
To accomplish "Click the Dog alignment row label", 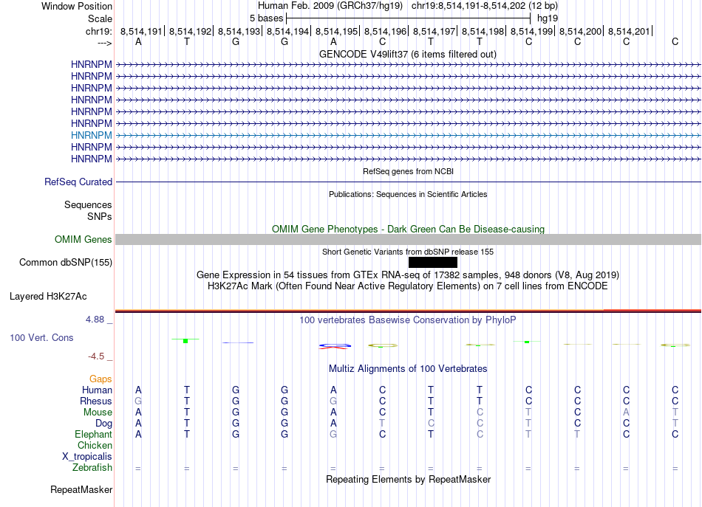I will point(104,424).
